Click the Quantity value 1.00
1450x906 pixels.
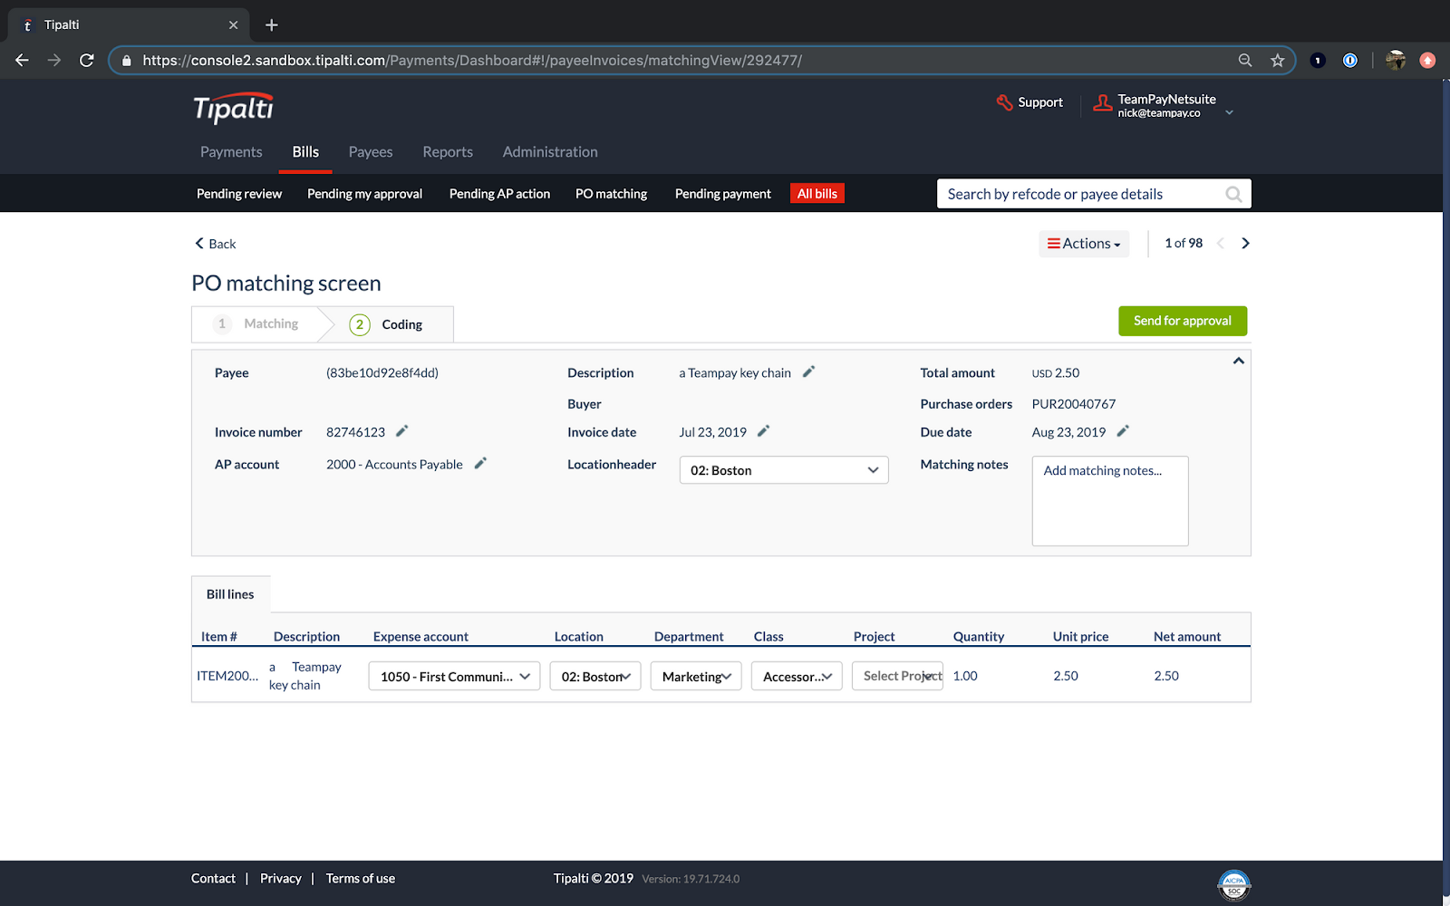[x=965, y=676]
